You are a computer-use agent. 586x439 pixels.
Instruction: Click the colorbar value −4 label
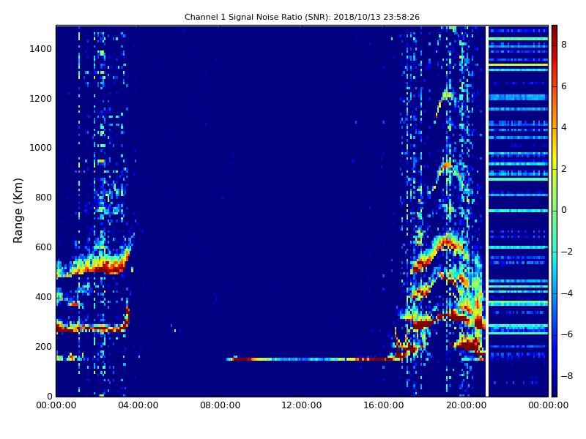pos(567,293)
